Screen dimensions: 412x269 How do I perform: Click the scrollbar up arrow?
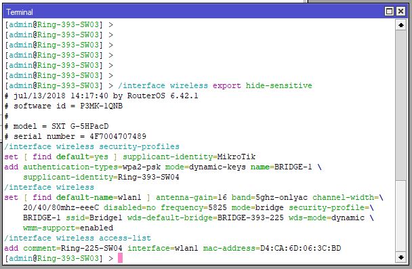[x=401, y=25]
